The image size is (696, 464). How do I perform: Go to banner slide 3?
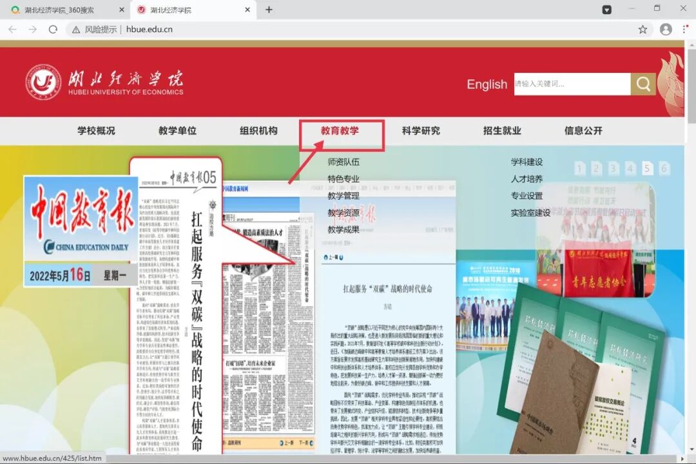point(614,169)
